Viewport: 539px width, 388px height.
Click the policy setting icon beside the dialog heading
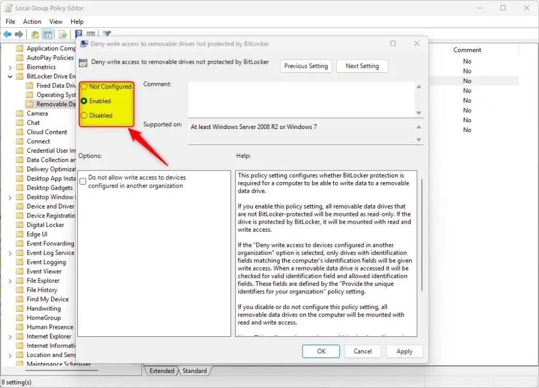(x=83, y=63)
